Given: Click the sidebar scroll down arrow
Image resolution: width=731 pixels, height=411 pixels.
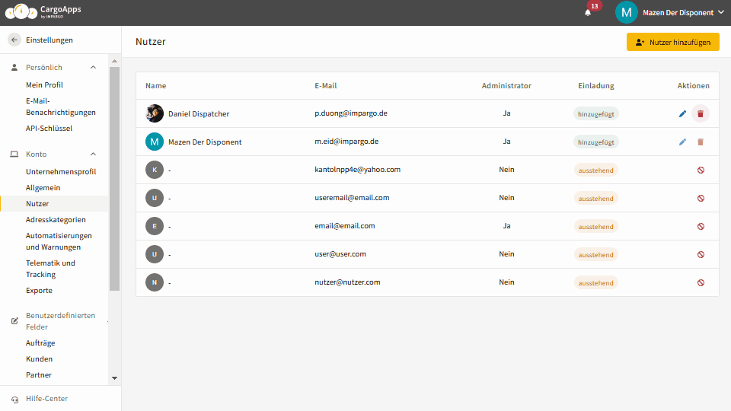Looking at the screenshot, I should point(115,378).
